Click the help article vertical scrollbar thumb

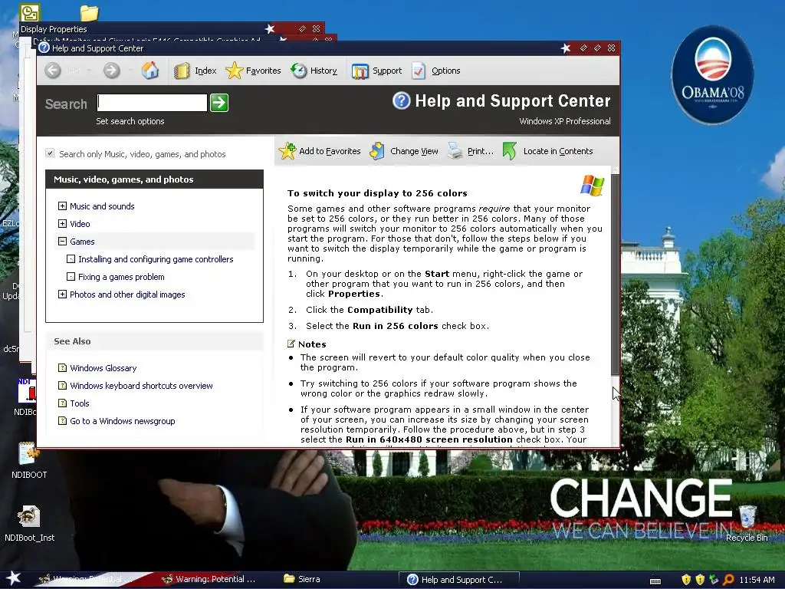point(616,275)
